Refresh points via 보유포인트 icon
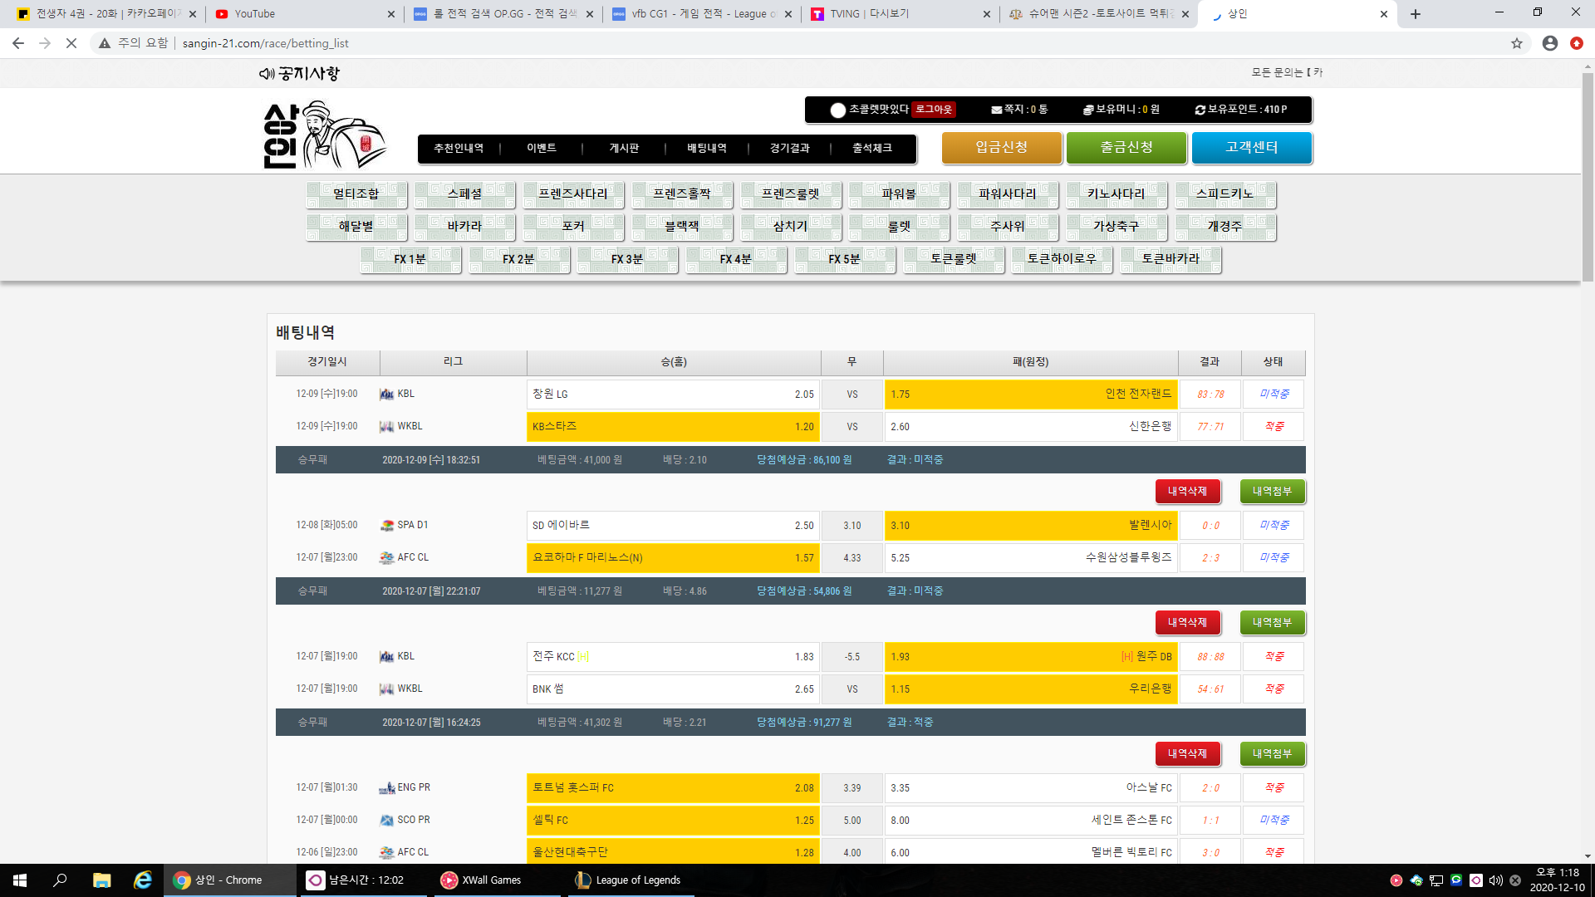 click(1200, 110)
